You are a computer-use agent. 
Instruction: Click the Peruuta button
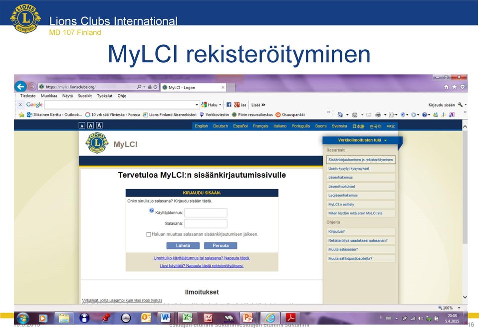tap(221, 245)
